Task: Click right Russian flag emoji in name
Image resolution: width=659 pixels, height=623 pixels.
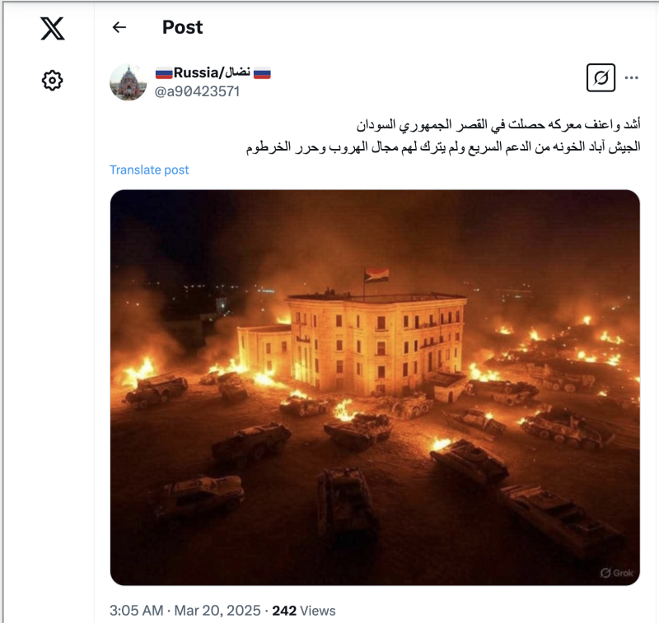Action: coord(262,73)
